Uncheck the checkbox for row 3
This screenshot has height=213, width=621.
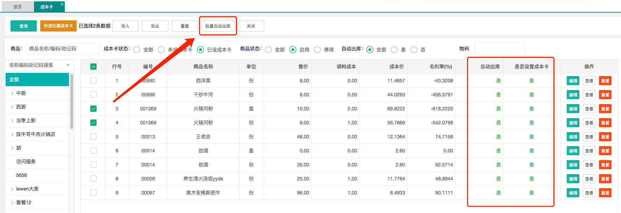93,109
